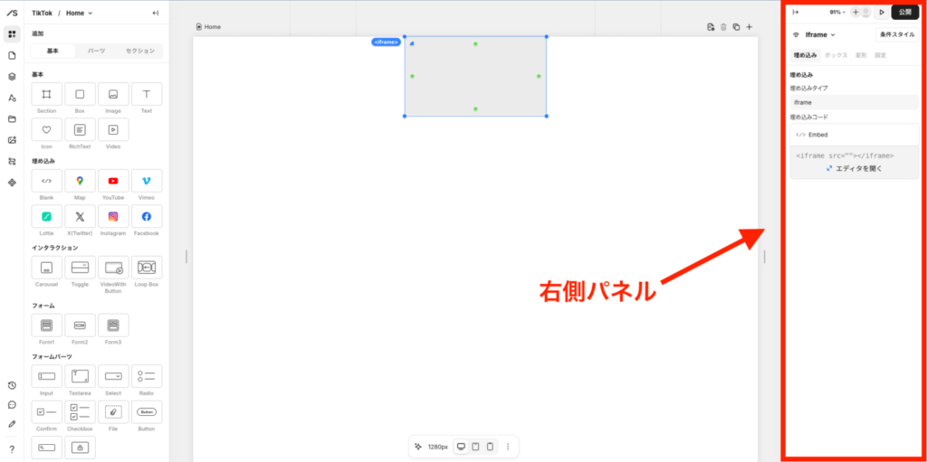Add a YouTube embed element
This screenshot has height=462, width=927.
[x=113, y=181]
